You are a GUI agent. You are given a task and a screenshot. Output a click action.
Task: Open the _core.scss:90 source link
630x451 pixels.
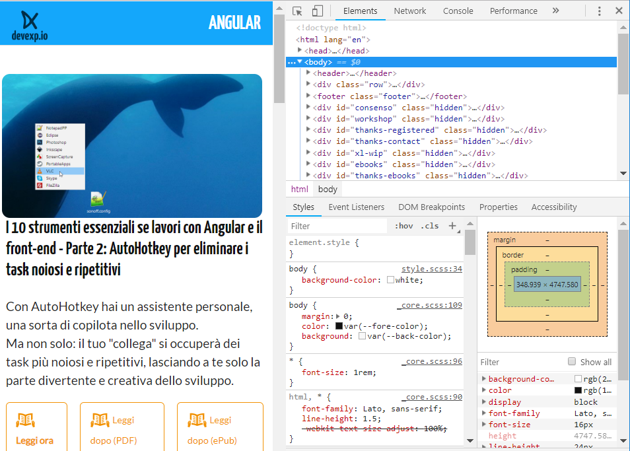432,397
